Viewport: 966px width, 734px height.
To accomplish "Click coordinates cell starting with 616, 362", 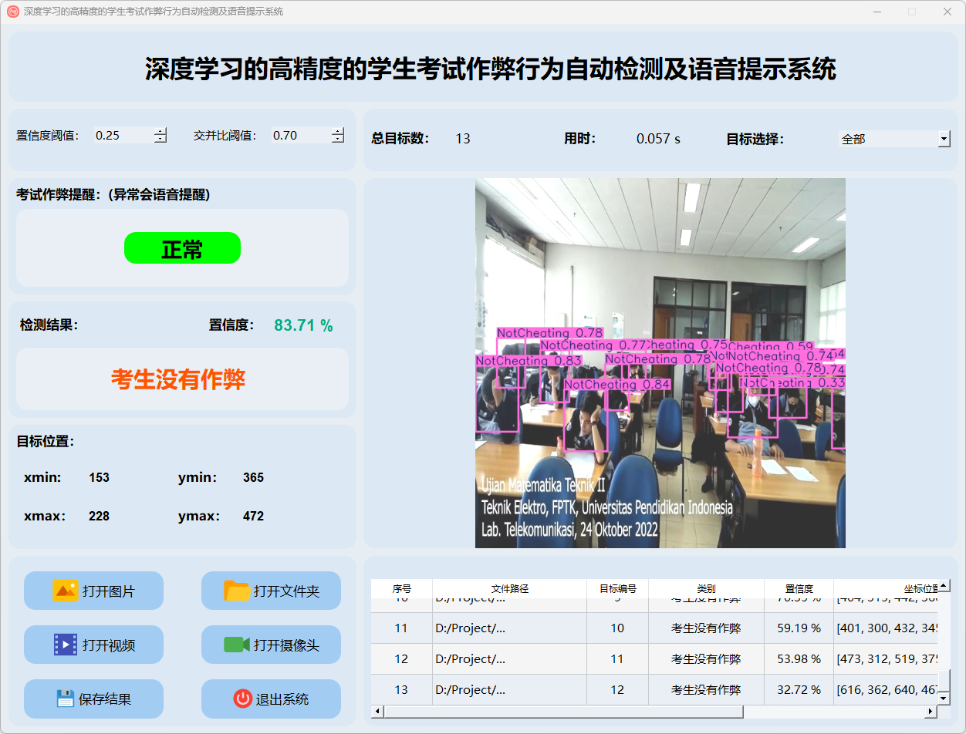I will [886, 690].
